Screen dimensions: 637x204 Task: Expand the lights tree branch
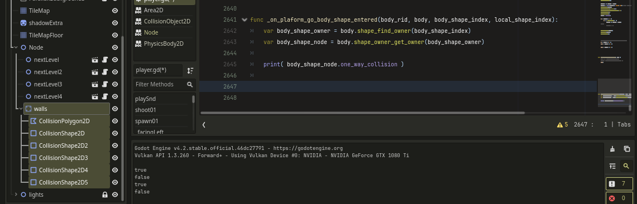click(16, 195)
